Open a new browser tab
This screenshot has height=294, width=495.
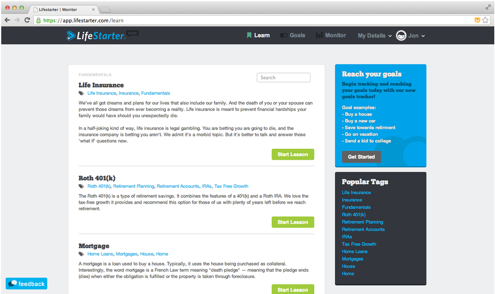[105, 10]
